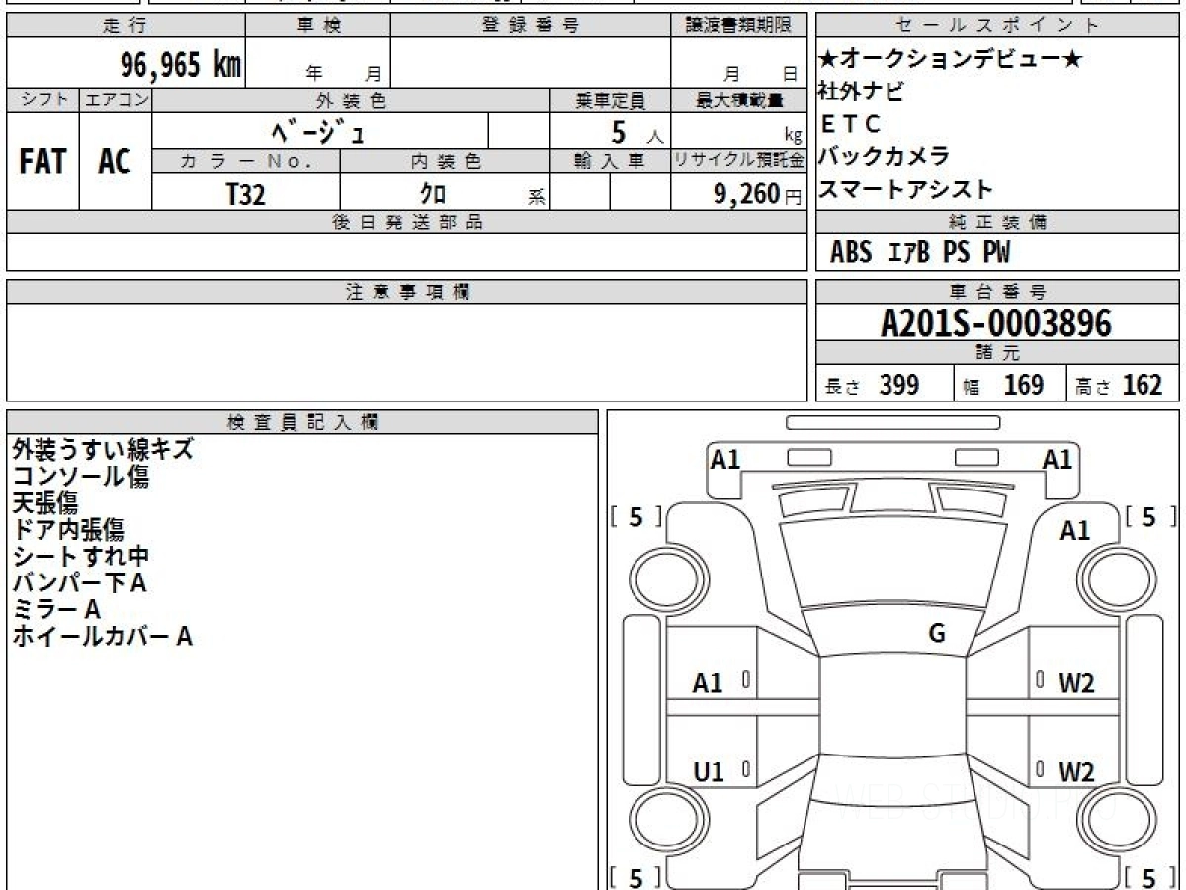Click the A1 mark directly above U1
The height and width of the screenshot is (890, 1186).
(x=708, y=683)
